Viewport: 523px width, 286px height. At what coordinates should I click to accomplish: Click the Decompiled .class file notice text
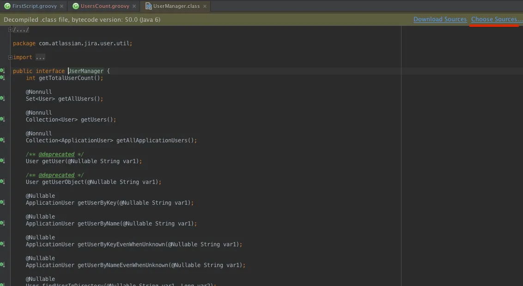(x=82, y=20)
